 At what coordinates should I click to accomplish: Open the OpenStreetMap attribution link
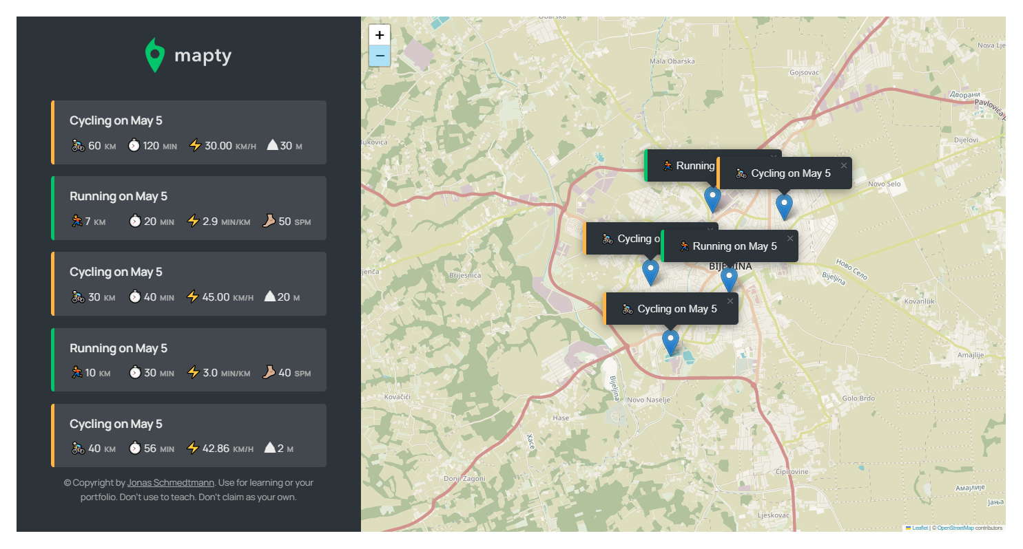[955, 528]
